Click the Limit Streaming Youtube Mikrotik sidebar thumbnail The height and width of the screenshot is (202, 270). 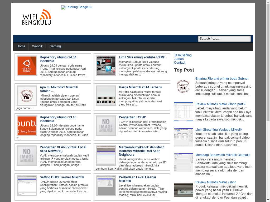point(184,137)
